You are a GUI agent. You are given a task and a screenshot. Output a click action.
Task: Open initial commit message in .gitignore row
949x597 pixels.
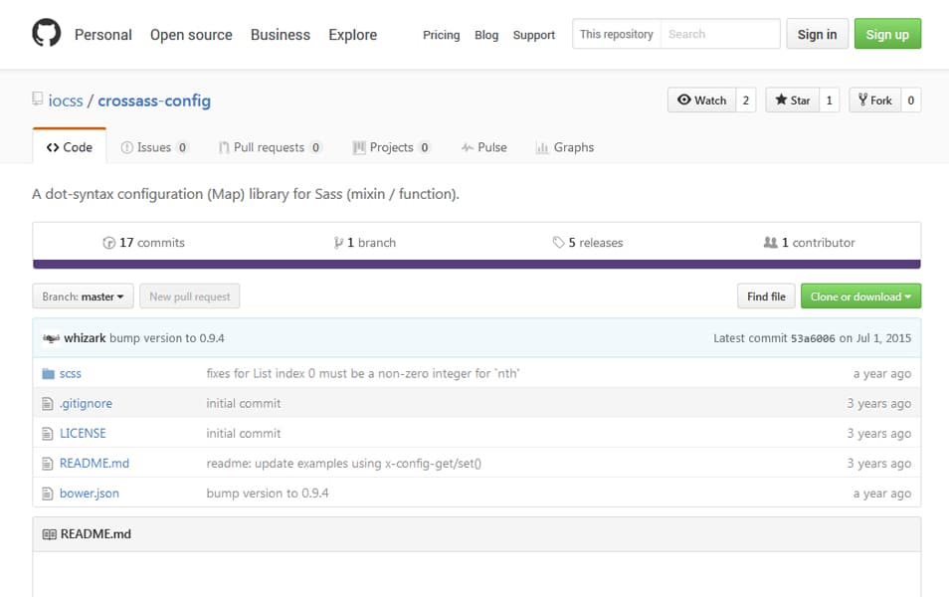[x=244, y=403]
